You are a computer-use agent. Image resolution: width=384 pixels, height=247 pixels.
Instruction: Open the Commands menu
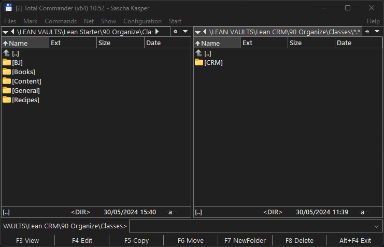point(61,21)
